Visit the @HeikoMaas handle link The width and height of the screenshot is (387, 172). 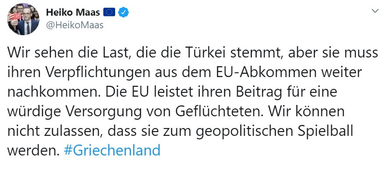tap(75, 25)
